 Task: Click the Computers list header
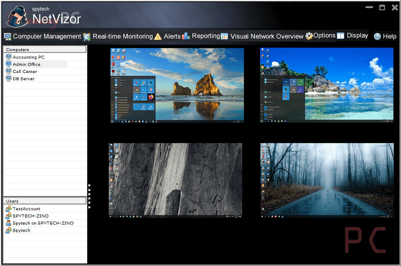[45, 49]
